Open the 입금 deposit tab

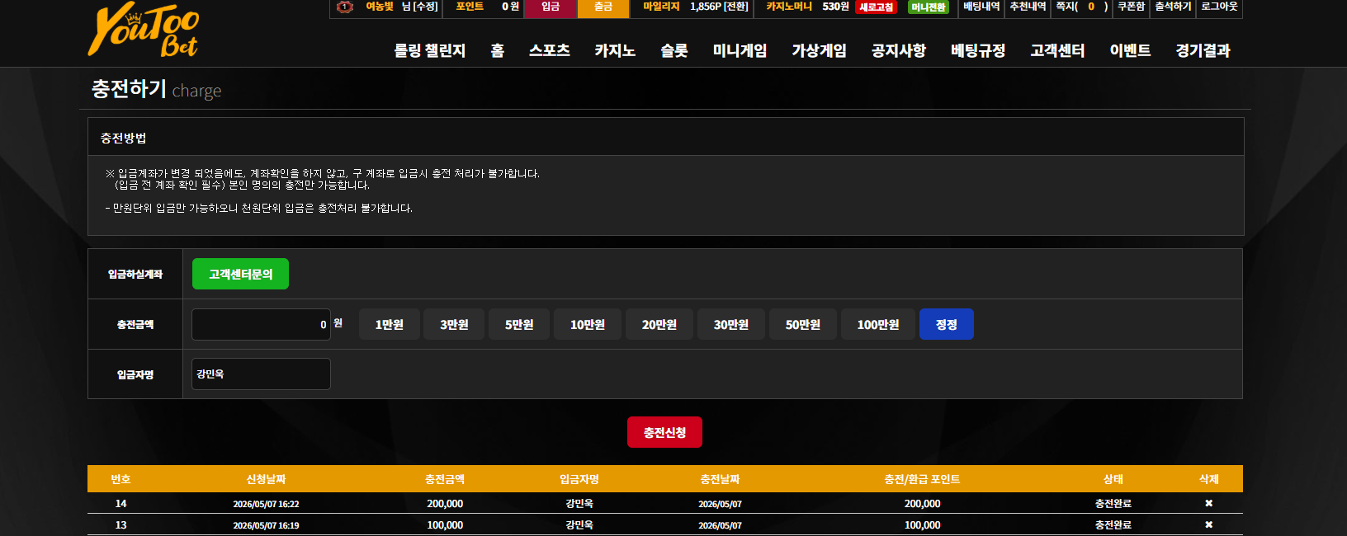(x=551, y=7)
